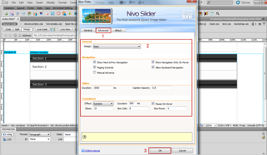
Task: Click the Properties panel help icon
Action: click(264, 134)
